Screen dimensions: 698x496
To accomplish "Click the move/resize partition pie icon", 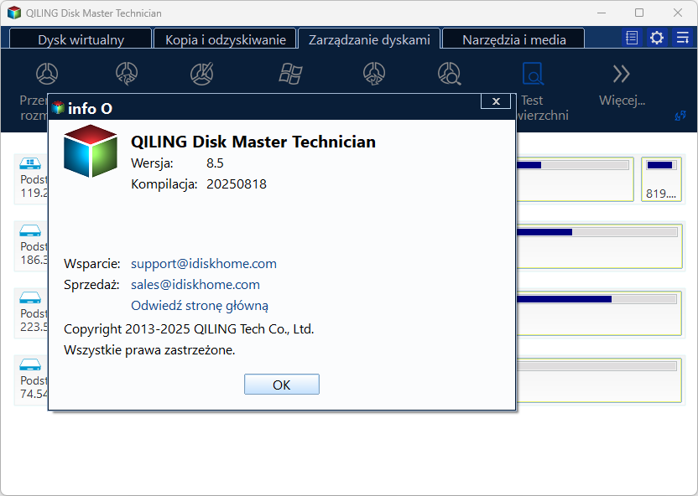I will click(47, 74).
